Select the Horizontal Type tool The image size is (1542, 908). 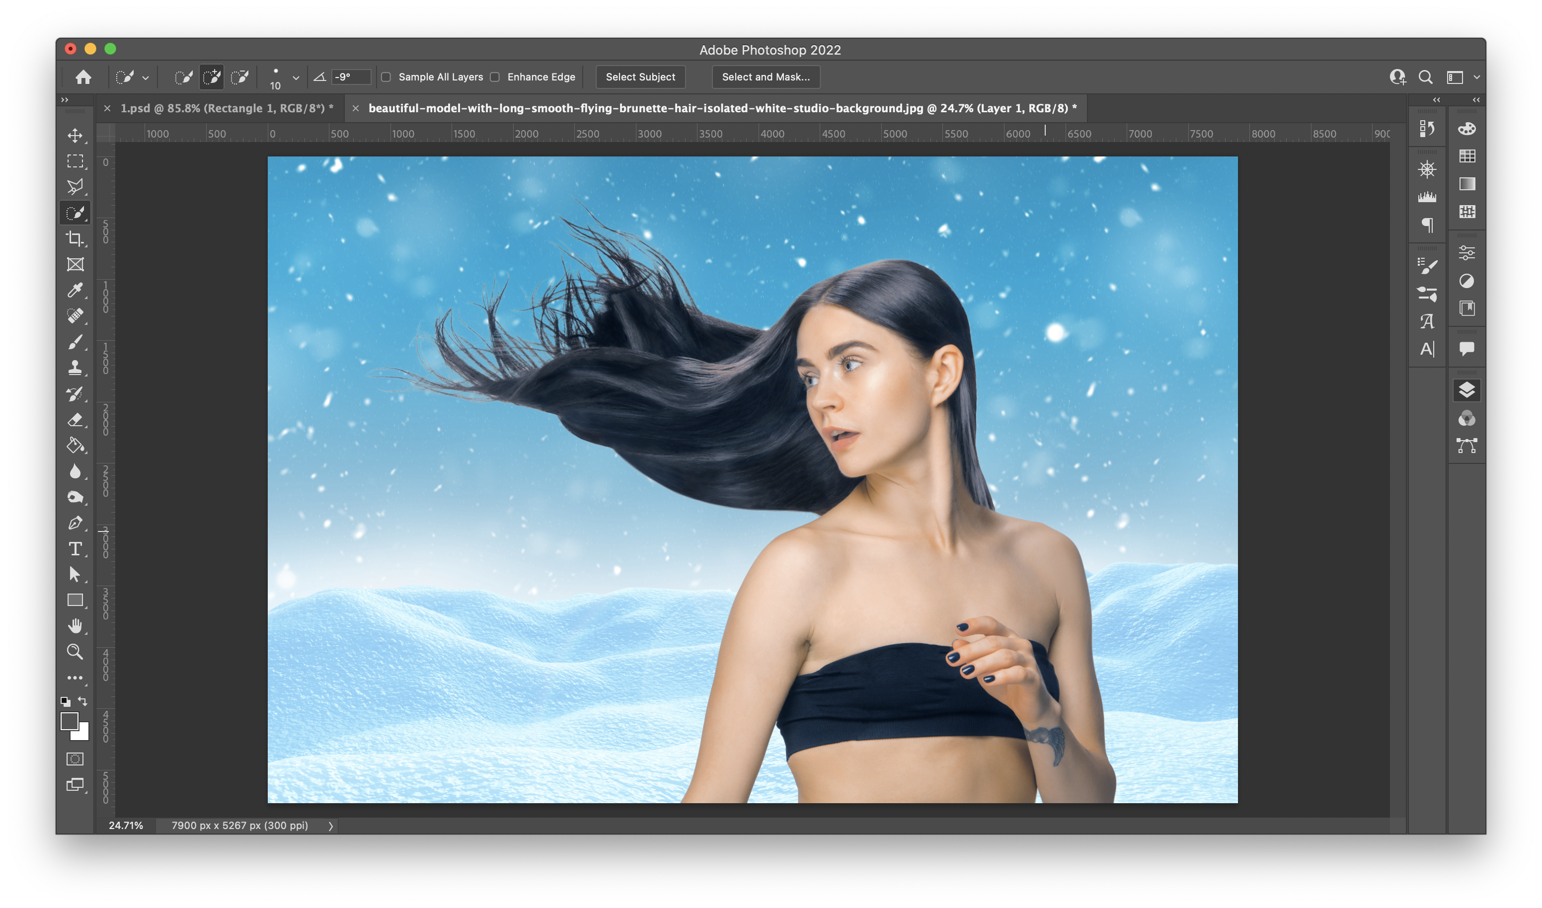tap(76, 549)
